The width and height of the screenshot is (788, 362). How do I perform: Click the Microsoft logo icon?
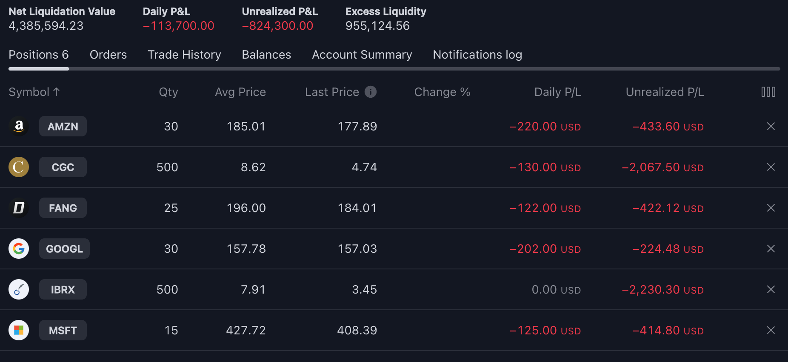point(19,330)
